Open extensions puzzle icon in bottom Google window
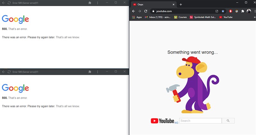The width and height of the screenshot is (256, 135). (90, 72)
